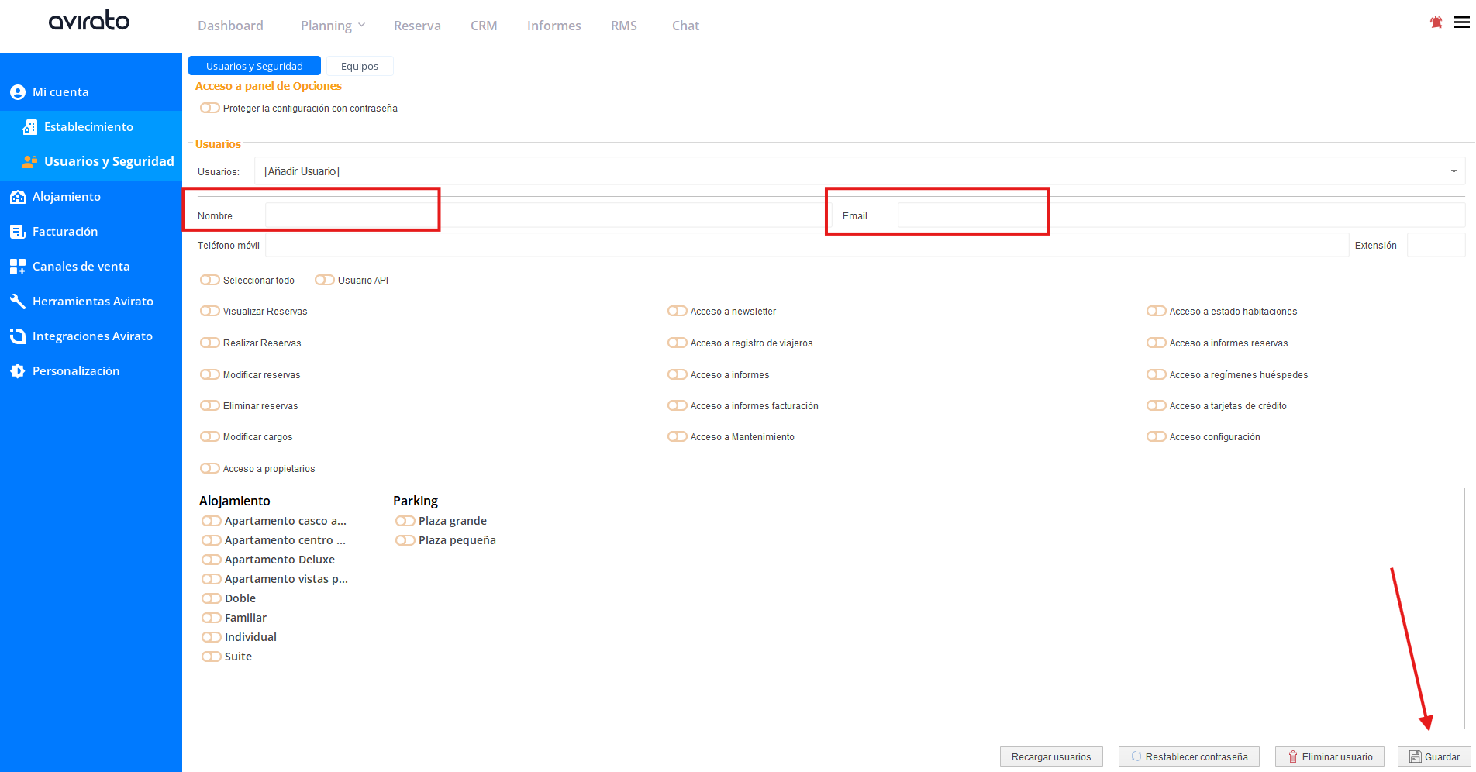Enable the Doble room switch

click(x=211, y=598)
